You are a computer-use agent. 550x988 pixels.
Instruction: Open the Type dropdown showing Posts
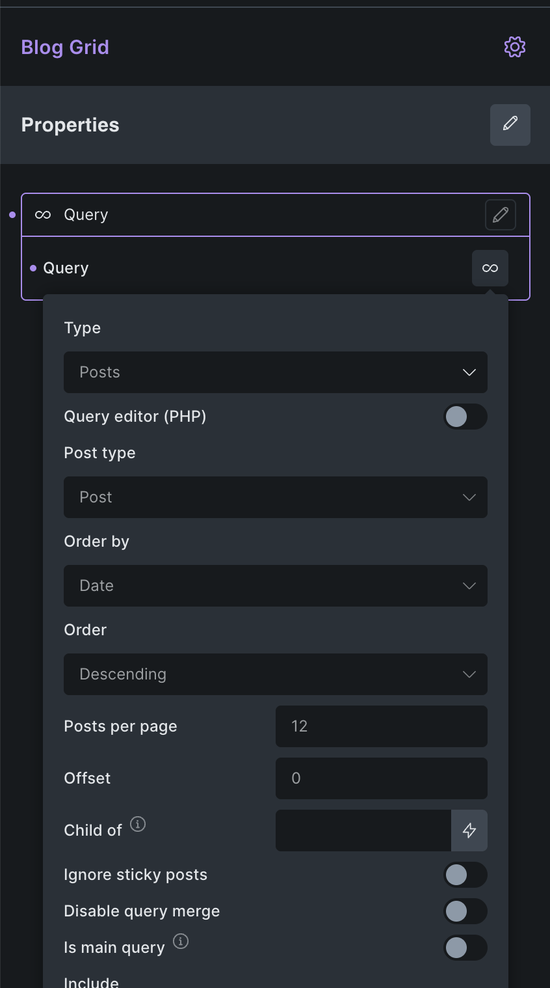point(275,372)
